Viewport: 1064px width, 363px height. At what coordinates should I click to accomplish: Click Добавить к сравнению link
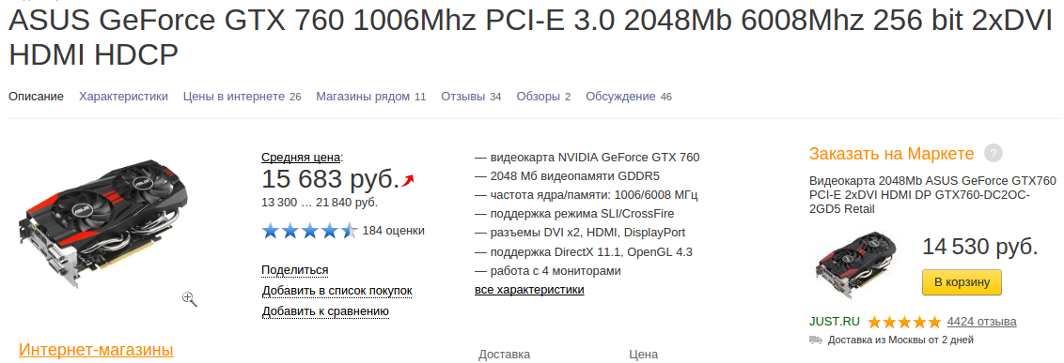click(x=326, y=311)
